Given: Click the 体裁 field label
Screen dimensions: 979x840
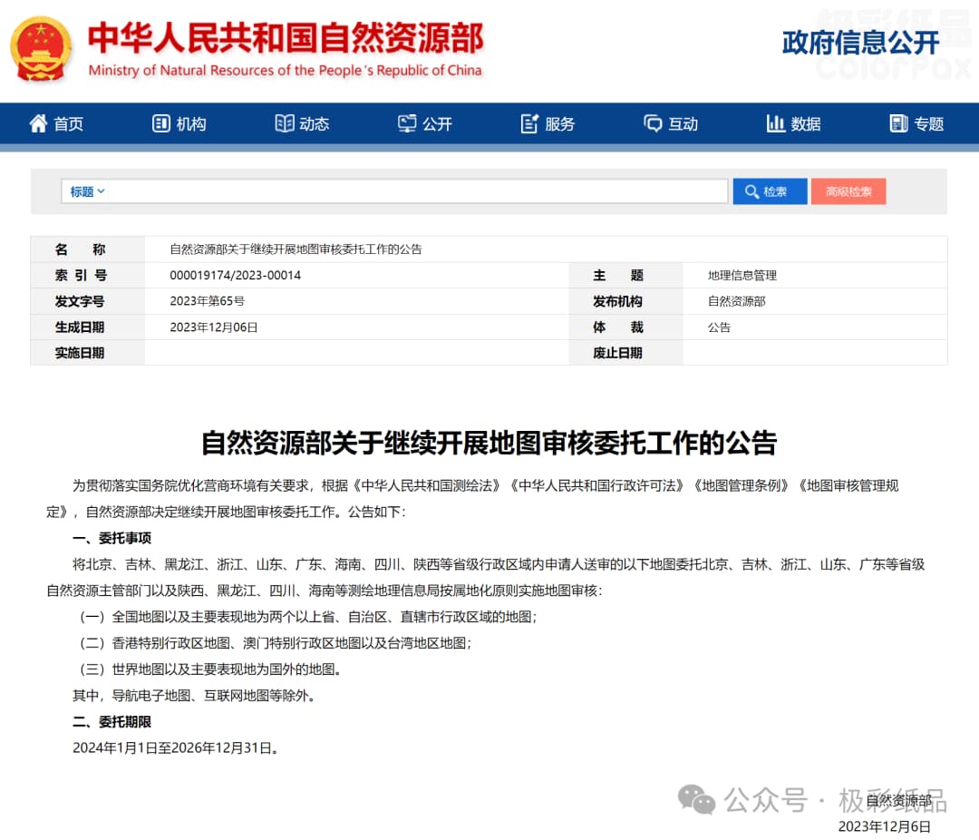Looking at the screenshot, I should point(618,327).
